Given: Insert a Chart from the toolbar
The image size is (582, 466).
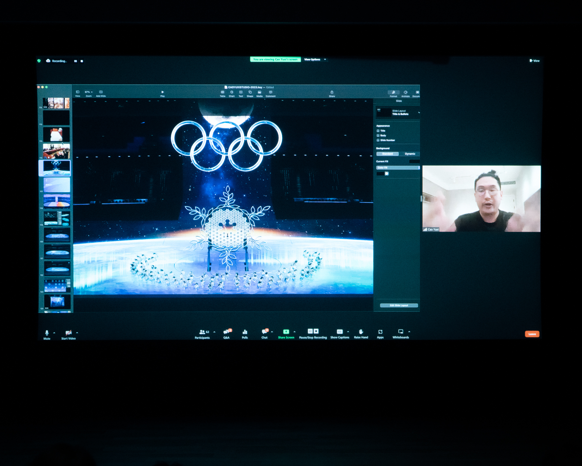Looking at the screenshot, I should (x=232, y=92).
